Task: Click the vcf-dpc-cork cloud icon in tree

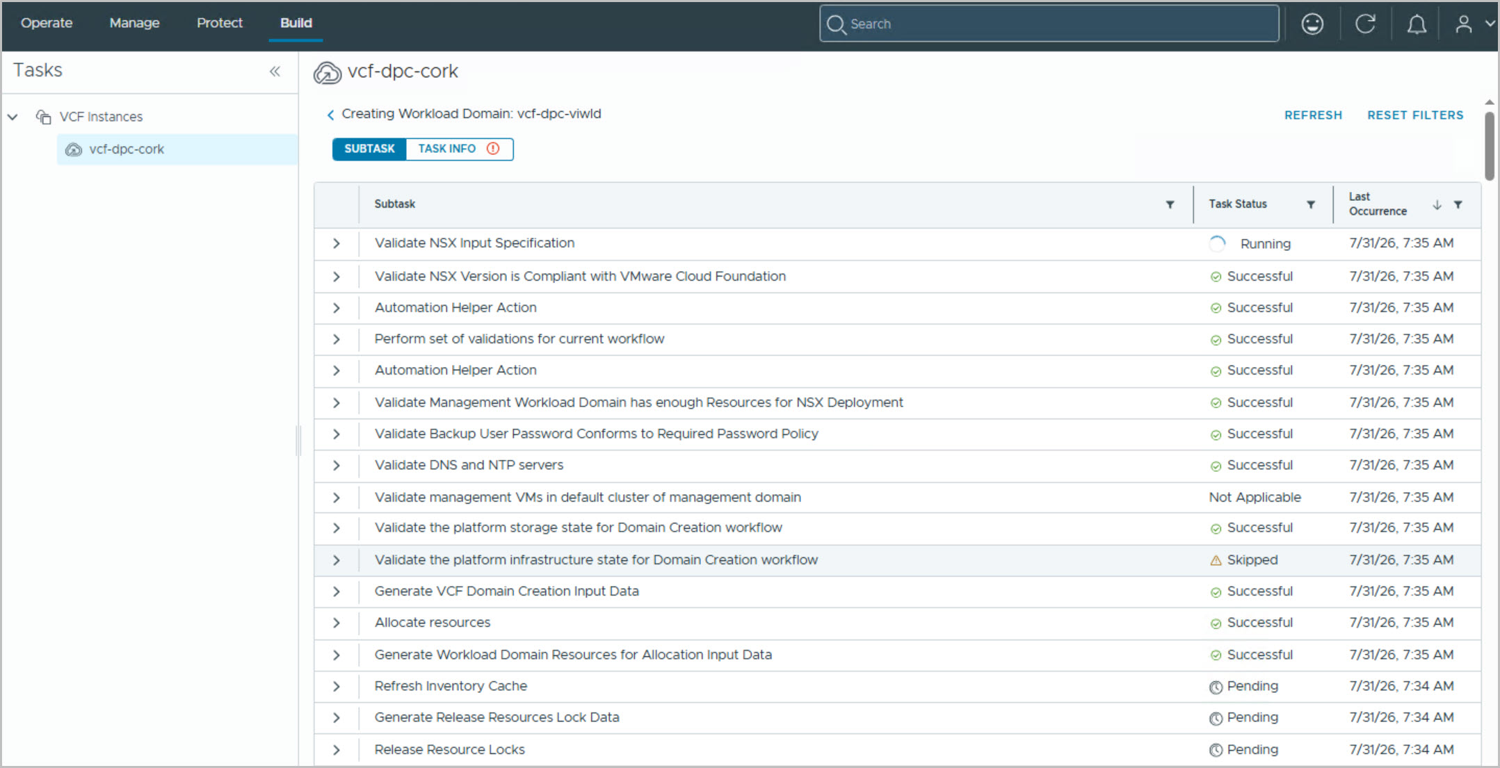Action: tap(74, 149)
